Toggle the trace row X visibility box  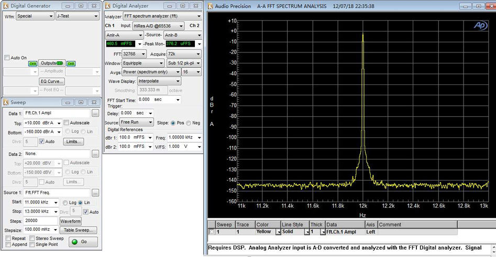coord(211,232)
